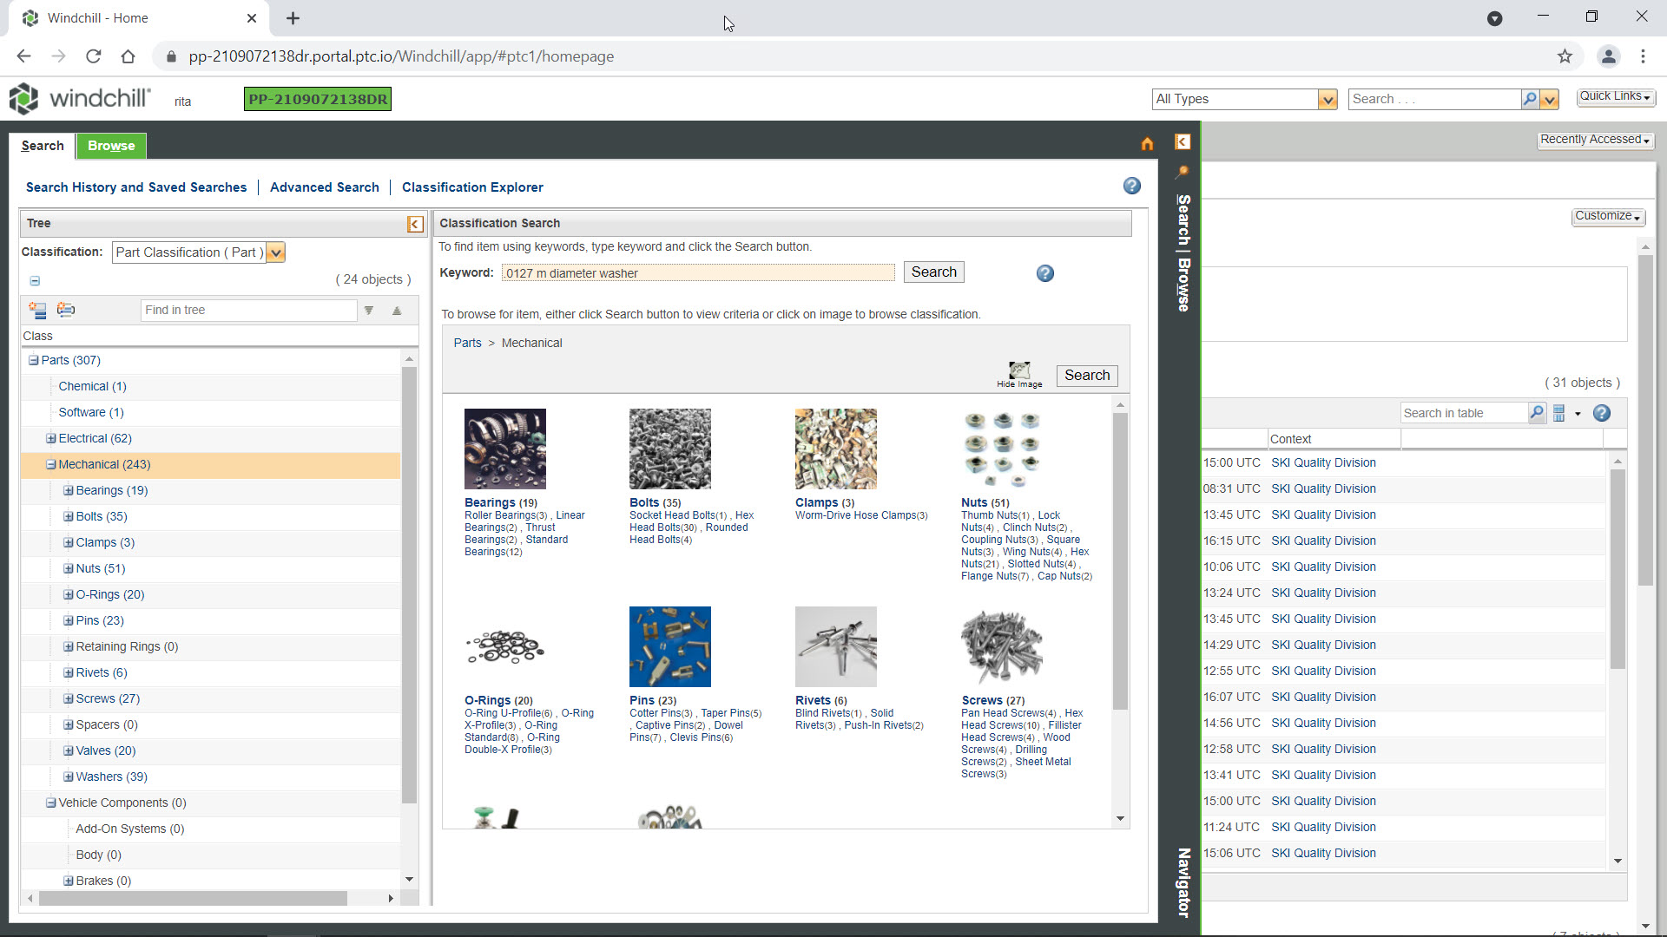Click the Hex Nuts link
The height and width of the screenshot is (937, 1667).
[1025, 558]
